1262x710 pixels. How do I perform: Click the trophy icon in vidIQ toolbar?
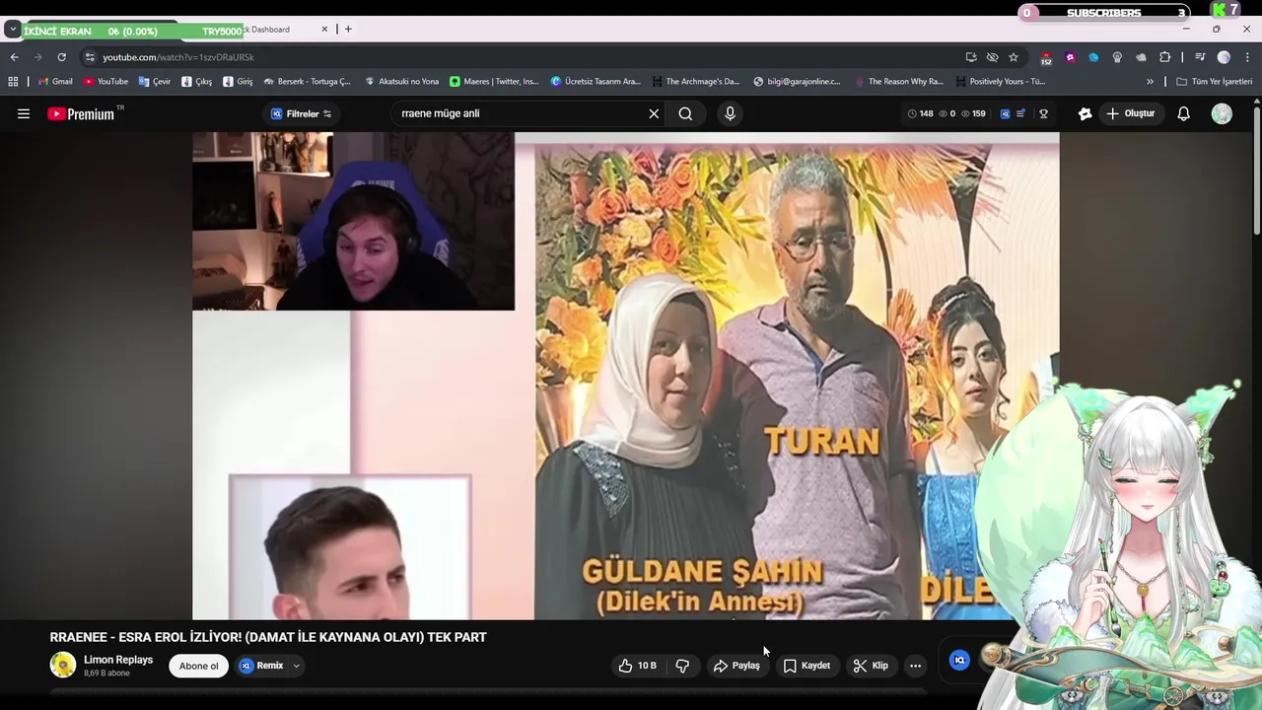[1043, 113]
